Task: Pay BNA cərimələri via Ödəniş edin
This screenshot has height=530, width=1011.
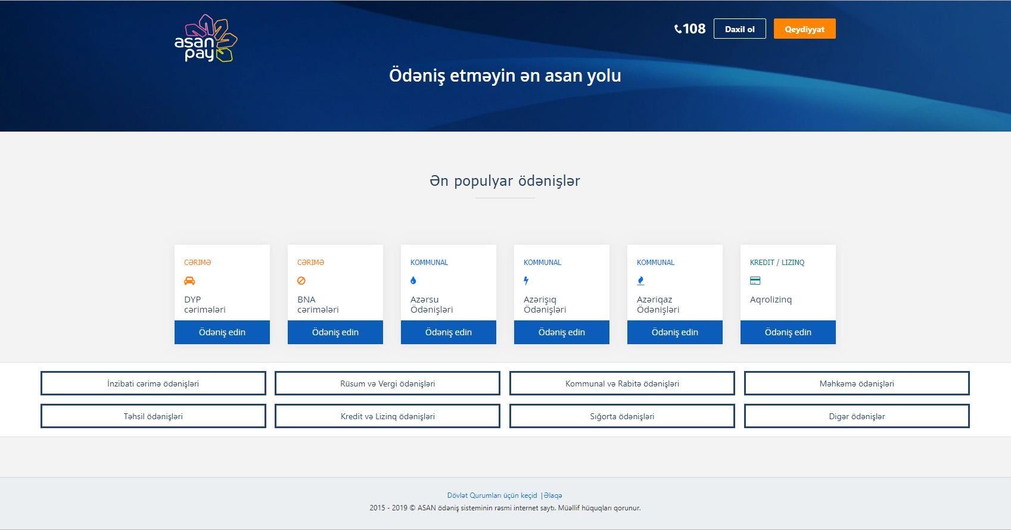Action: tap(335, 332)
